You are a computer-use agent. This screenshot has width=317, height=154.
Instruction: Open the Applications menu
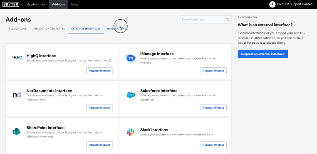[36, 4]
